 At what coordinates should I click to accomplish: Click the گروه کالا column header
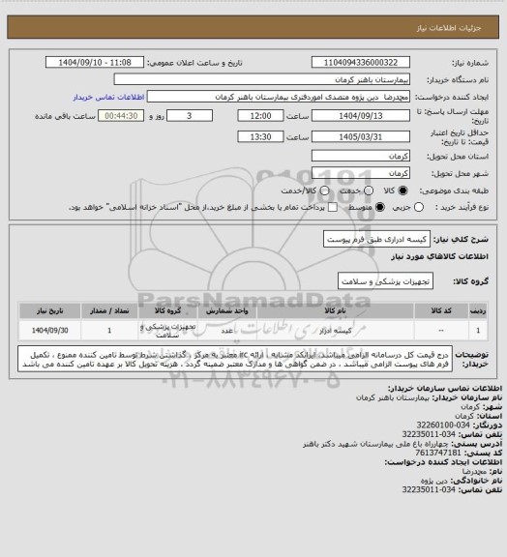167,310
